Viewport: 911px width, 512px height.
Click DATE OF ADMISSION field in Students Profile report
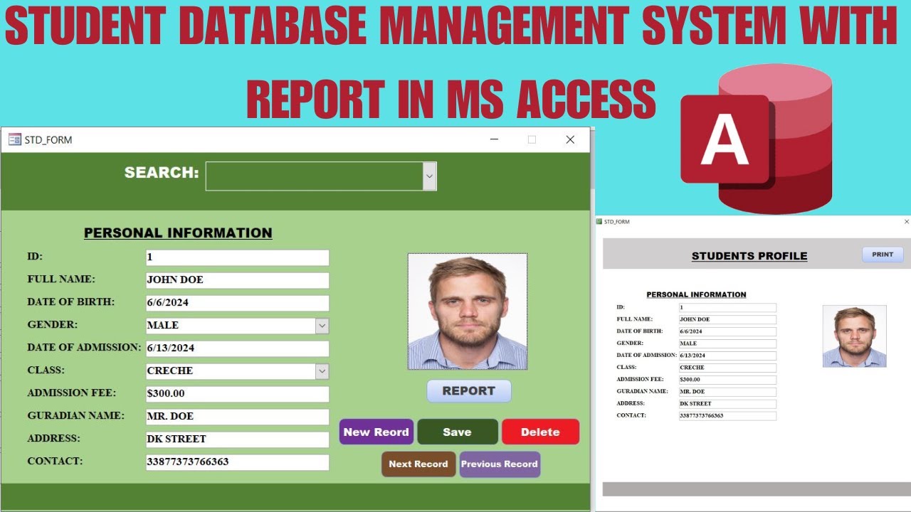(727, 356)
